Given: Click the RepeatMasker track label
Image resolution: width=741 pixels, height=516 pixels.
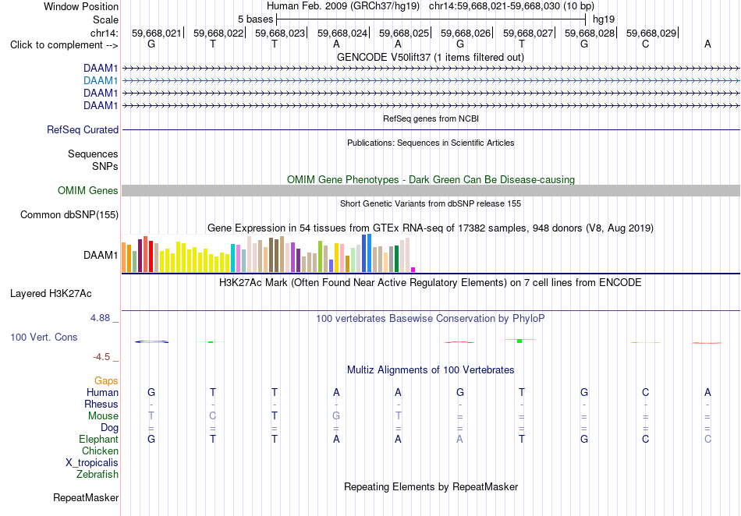Looking at the screenshot, I should (86, 497).
